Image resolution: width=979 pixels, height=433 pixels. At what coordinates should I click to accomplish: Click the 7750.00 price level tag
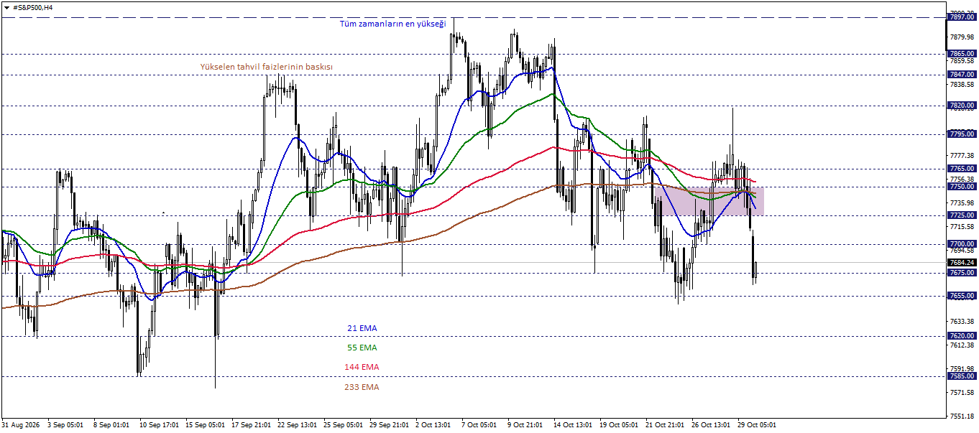tap(962, 186)
